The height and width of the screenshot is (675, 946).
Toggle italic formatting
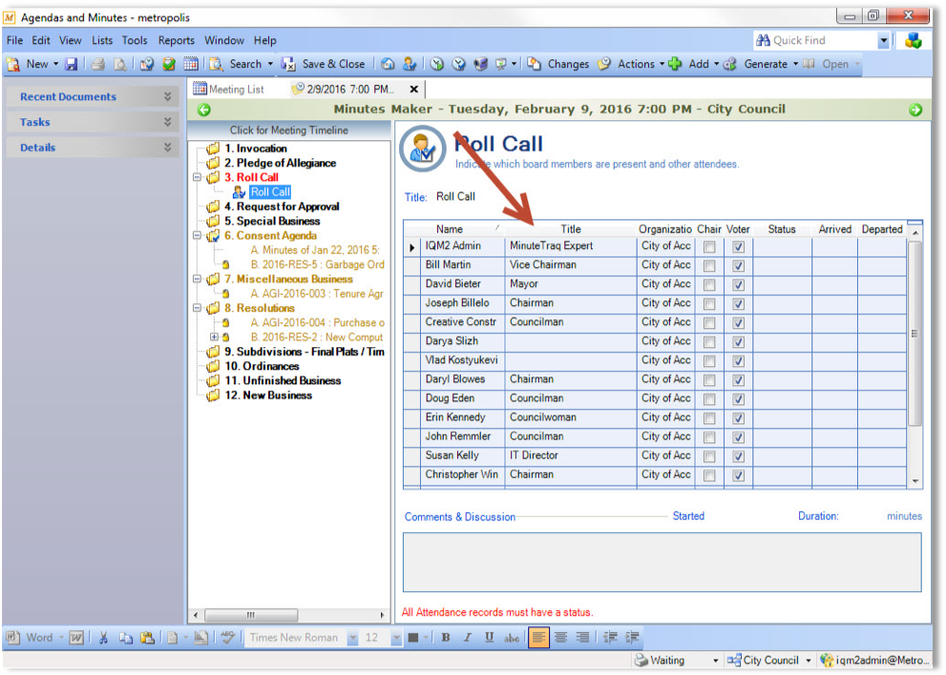(x=468, y=638)
